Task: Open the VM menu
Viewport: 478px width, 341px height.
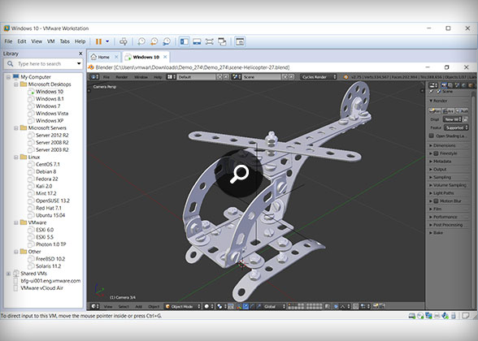Action: click(50, 41)
